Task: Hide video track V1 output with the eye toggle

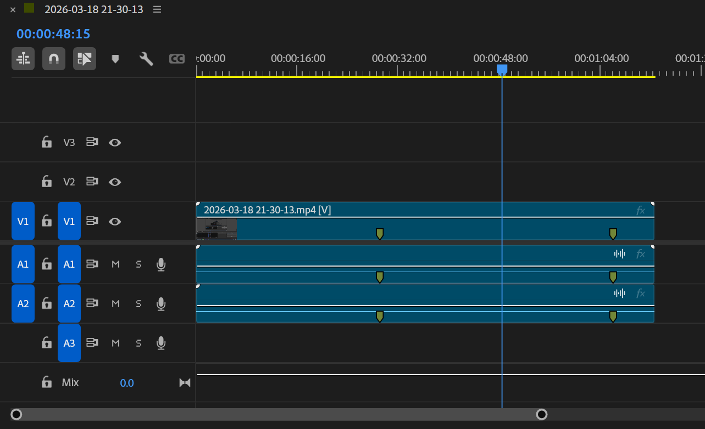Action: point(115,221)
